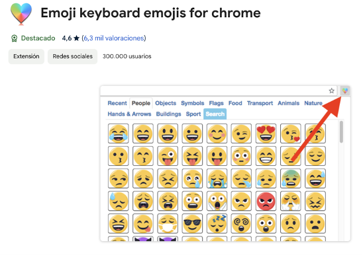This screenshot has width=363, height=255.
Task: Choose the steam from nose emoji
Action: tap(291, 201)
